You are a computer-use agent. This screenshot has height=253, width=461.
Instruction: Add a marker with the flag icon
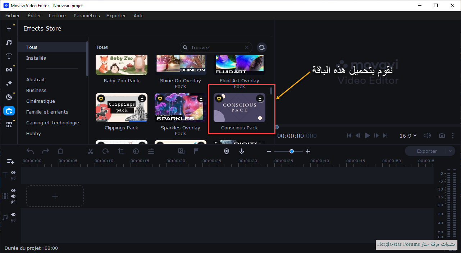196,151
